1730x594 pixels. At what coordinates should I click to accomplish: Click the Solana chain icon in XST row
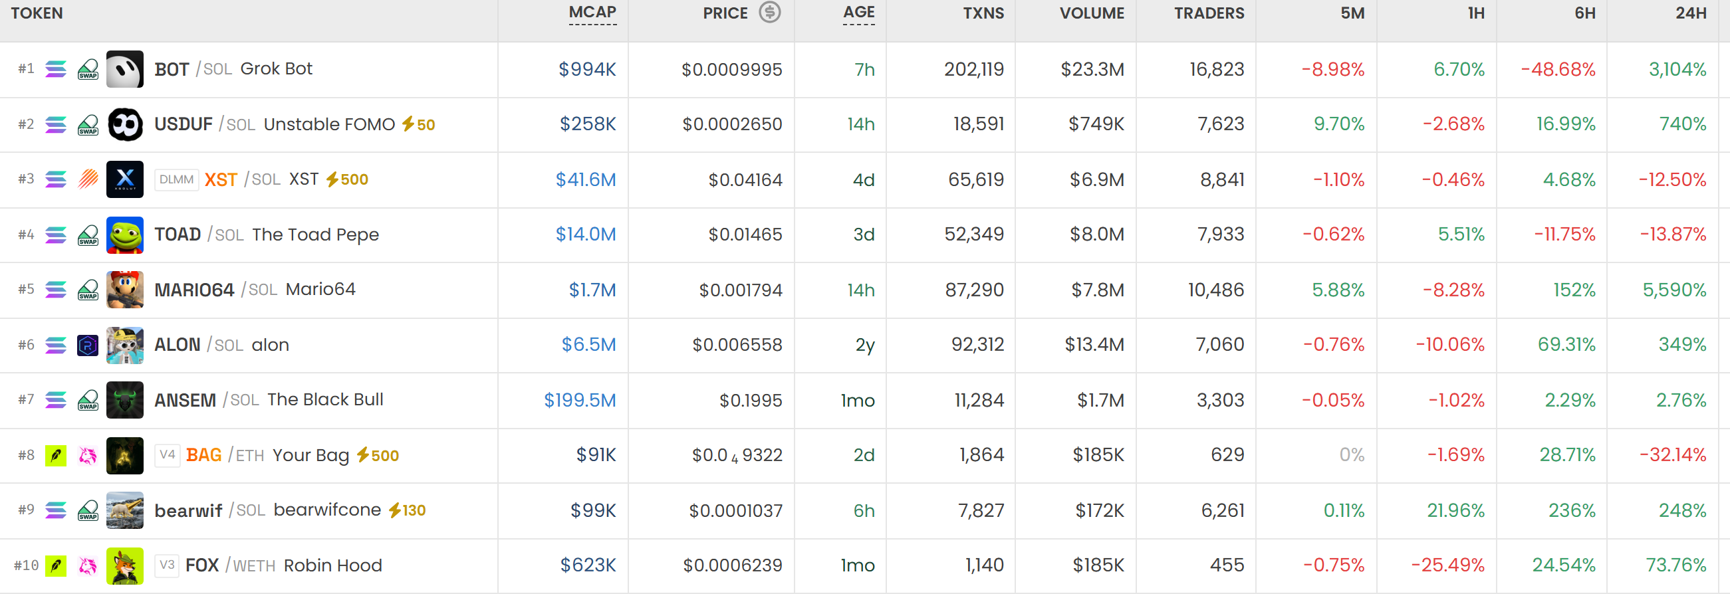tap(56, 179)
